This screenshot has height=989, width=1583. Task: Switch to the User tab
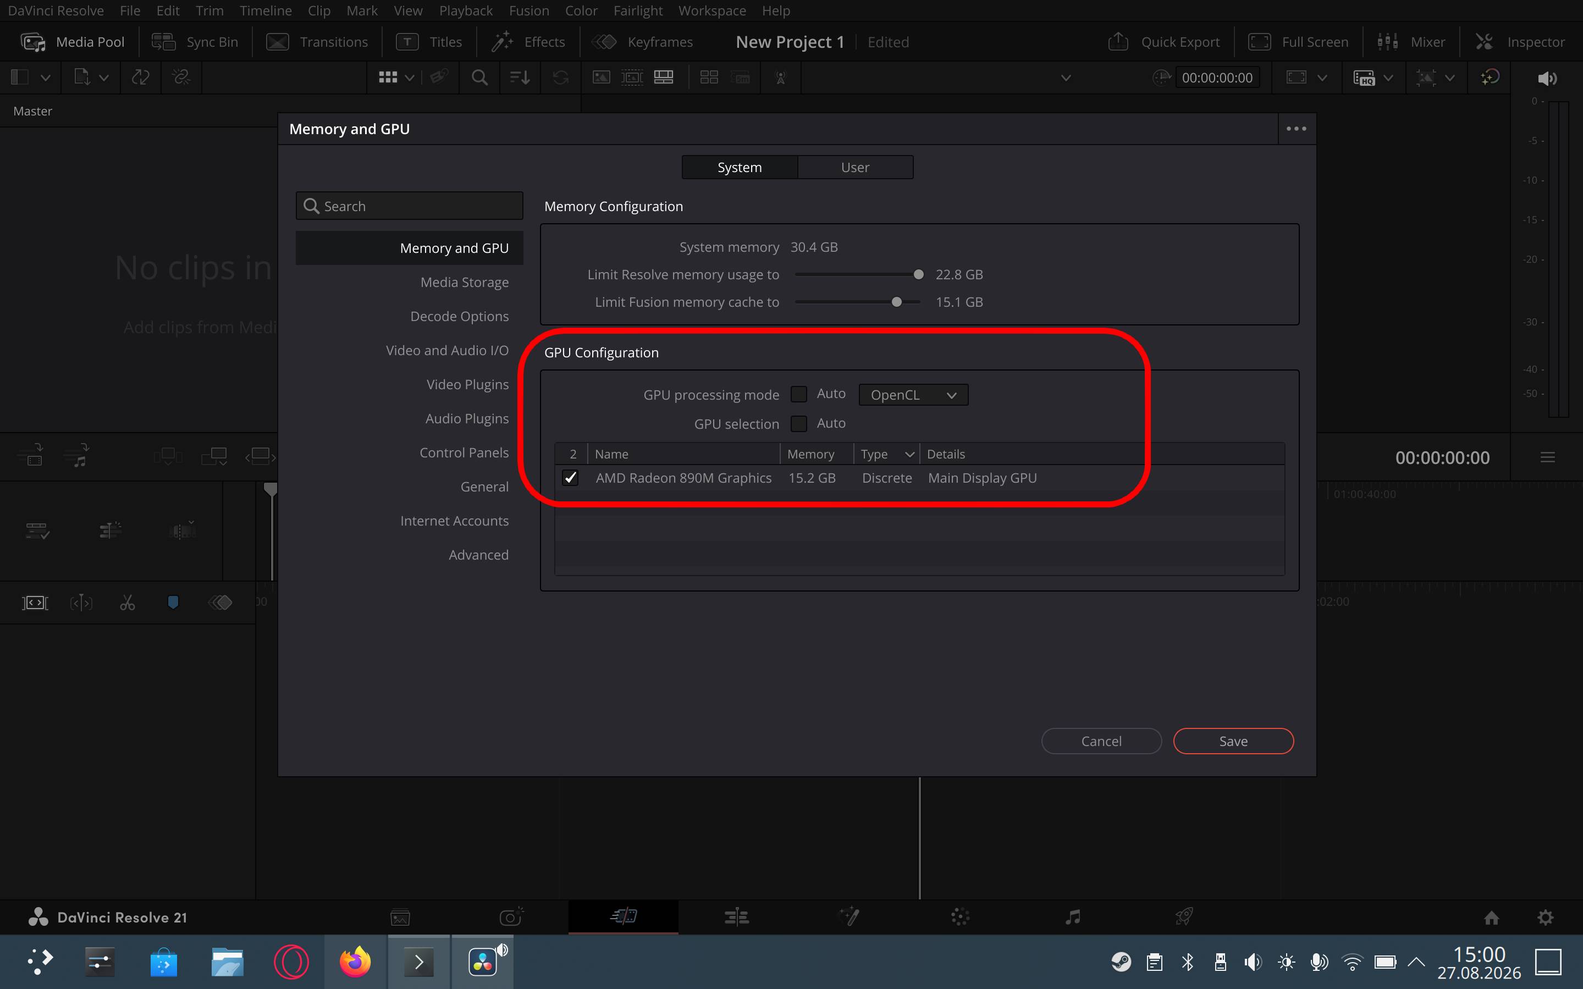[855, 167]
